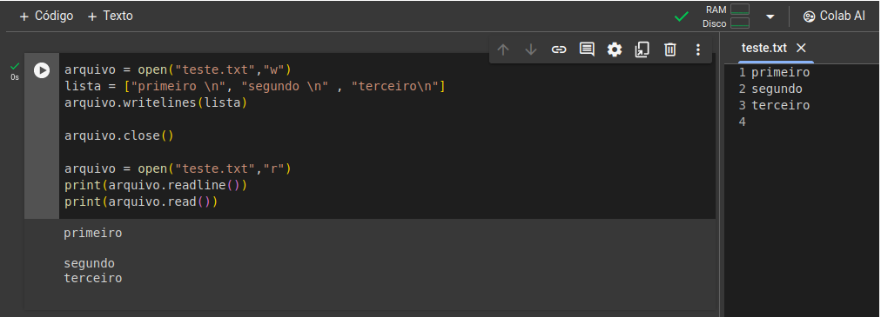
Task: Click output text 'terceiro'
Action: point(92,279)
